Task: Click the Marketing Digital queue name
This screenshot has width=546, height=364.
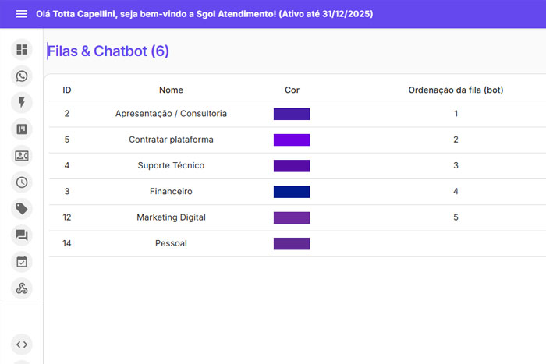Action: point(171,217)
